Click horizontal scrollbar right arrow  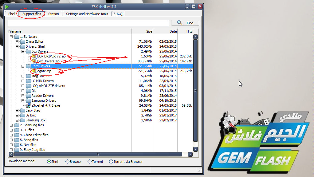190,154
